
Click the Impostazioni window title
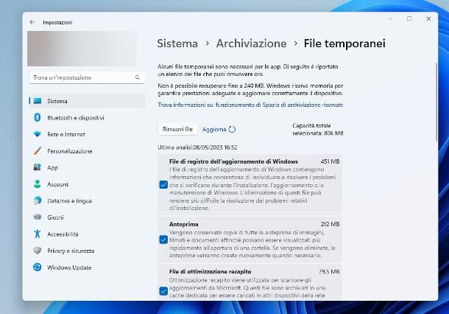57,22
